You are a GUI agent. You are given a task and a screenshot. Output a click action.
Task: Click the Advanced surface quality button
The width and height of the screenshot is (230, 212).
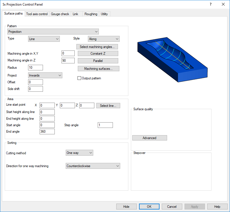point(149,138)
